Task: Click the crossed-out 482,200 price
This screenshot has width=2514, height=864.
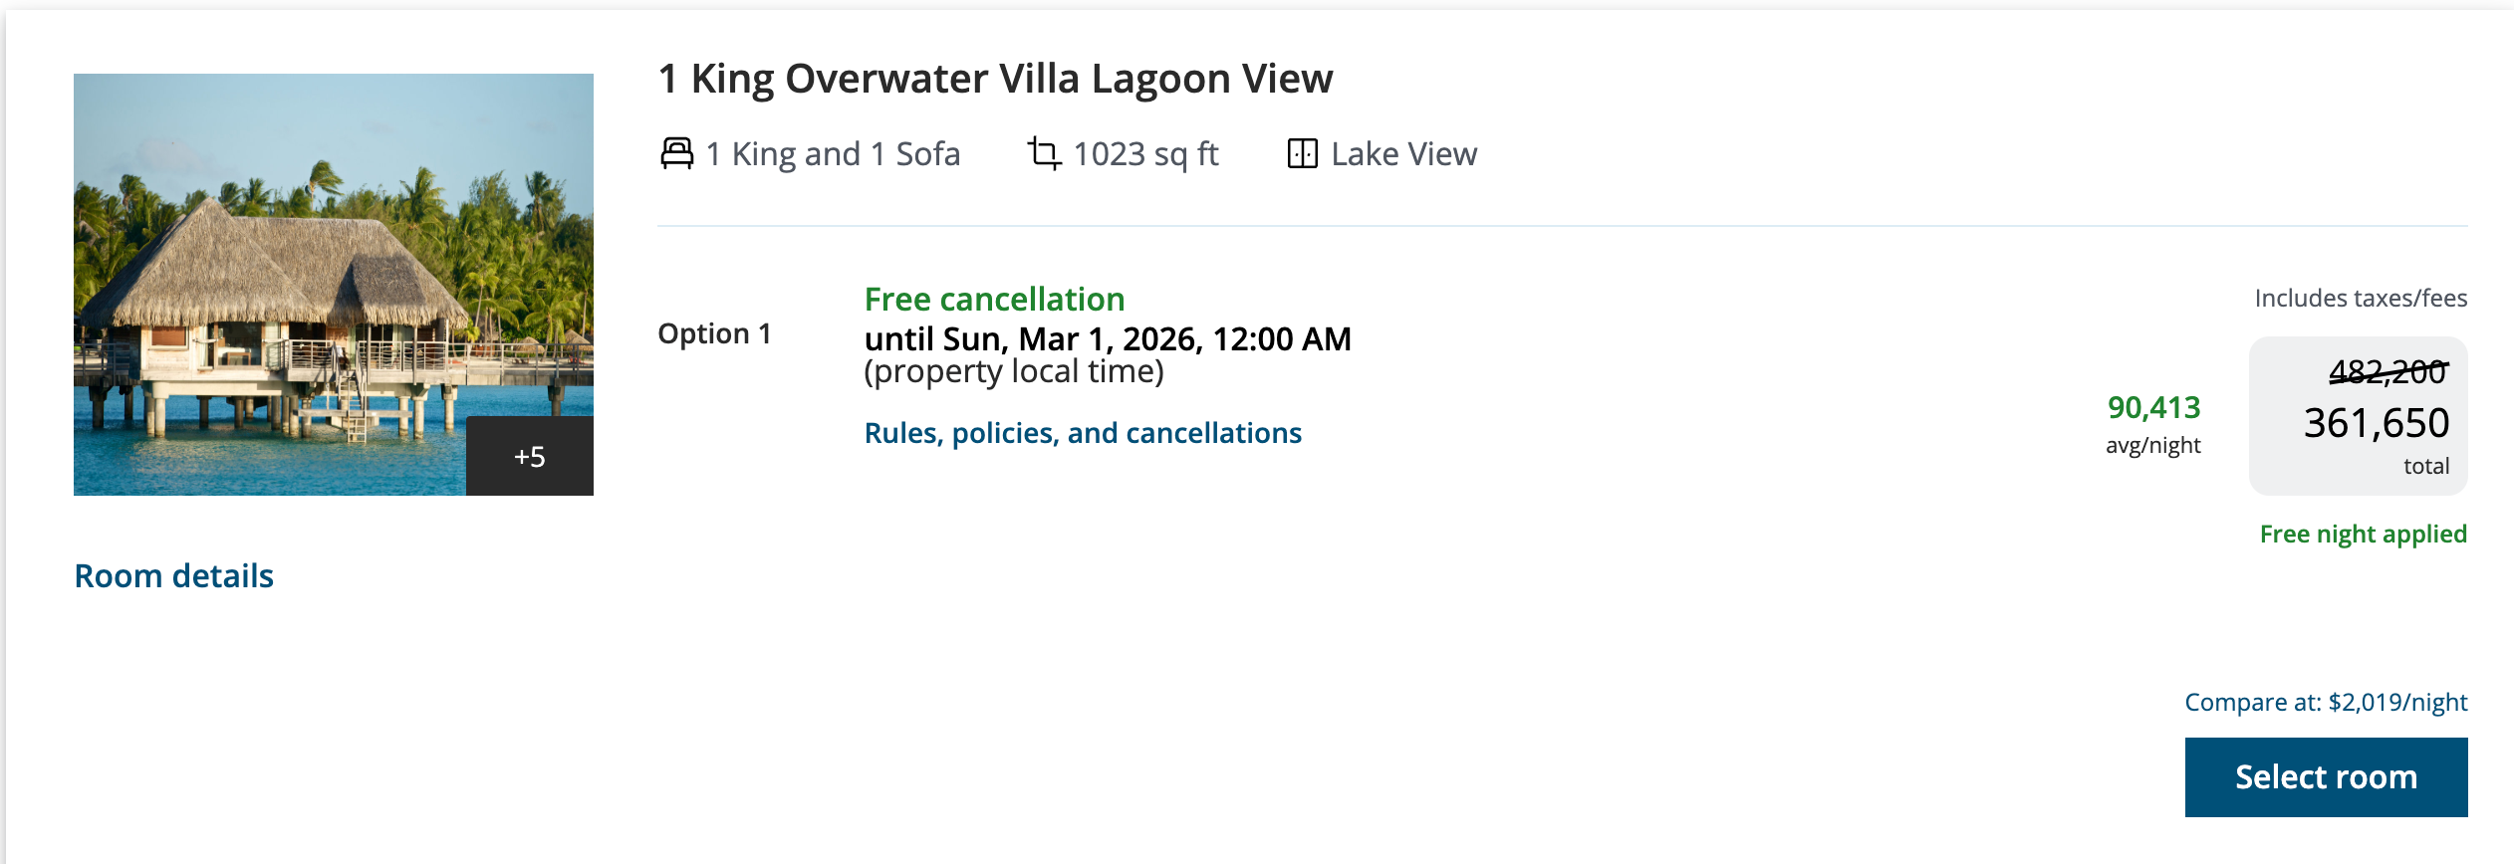Action: point(2388,372)
